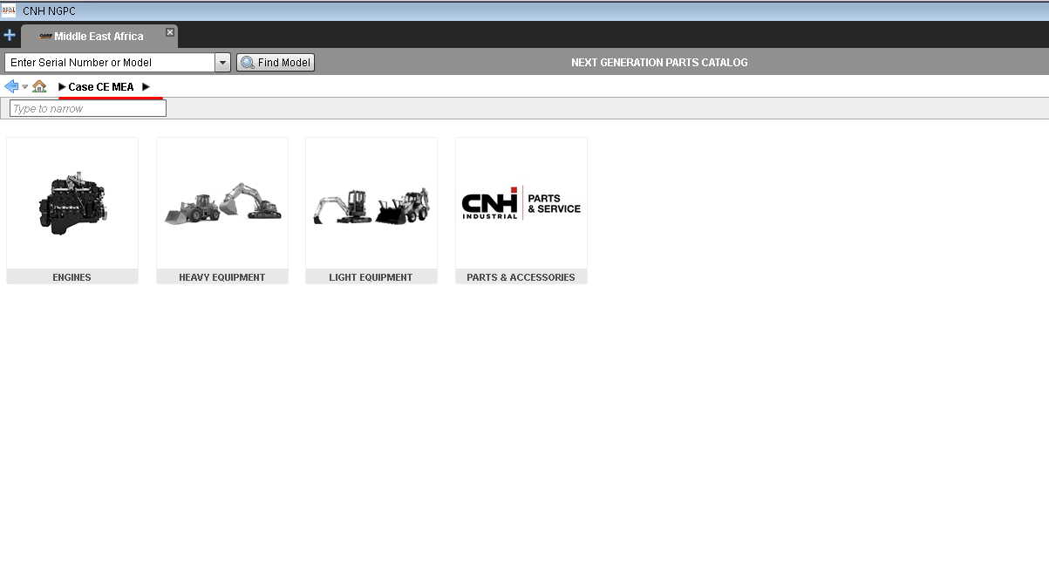Click the LIGHT EQUIPMENT label
Screen dimensions: 1049x565
click(371, 277)
